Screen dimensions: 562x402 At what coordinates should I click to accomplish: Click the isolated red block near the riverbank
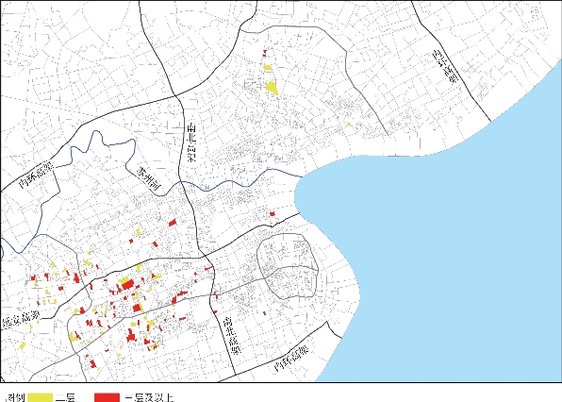(273, 214)
